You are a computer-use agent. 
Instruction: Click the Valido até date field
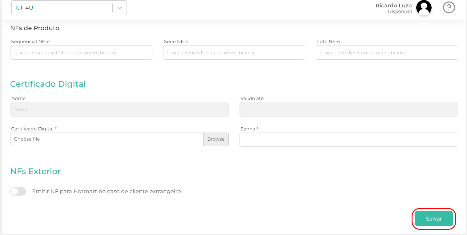348,110
